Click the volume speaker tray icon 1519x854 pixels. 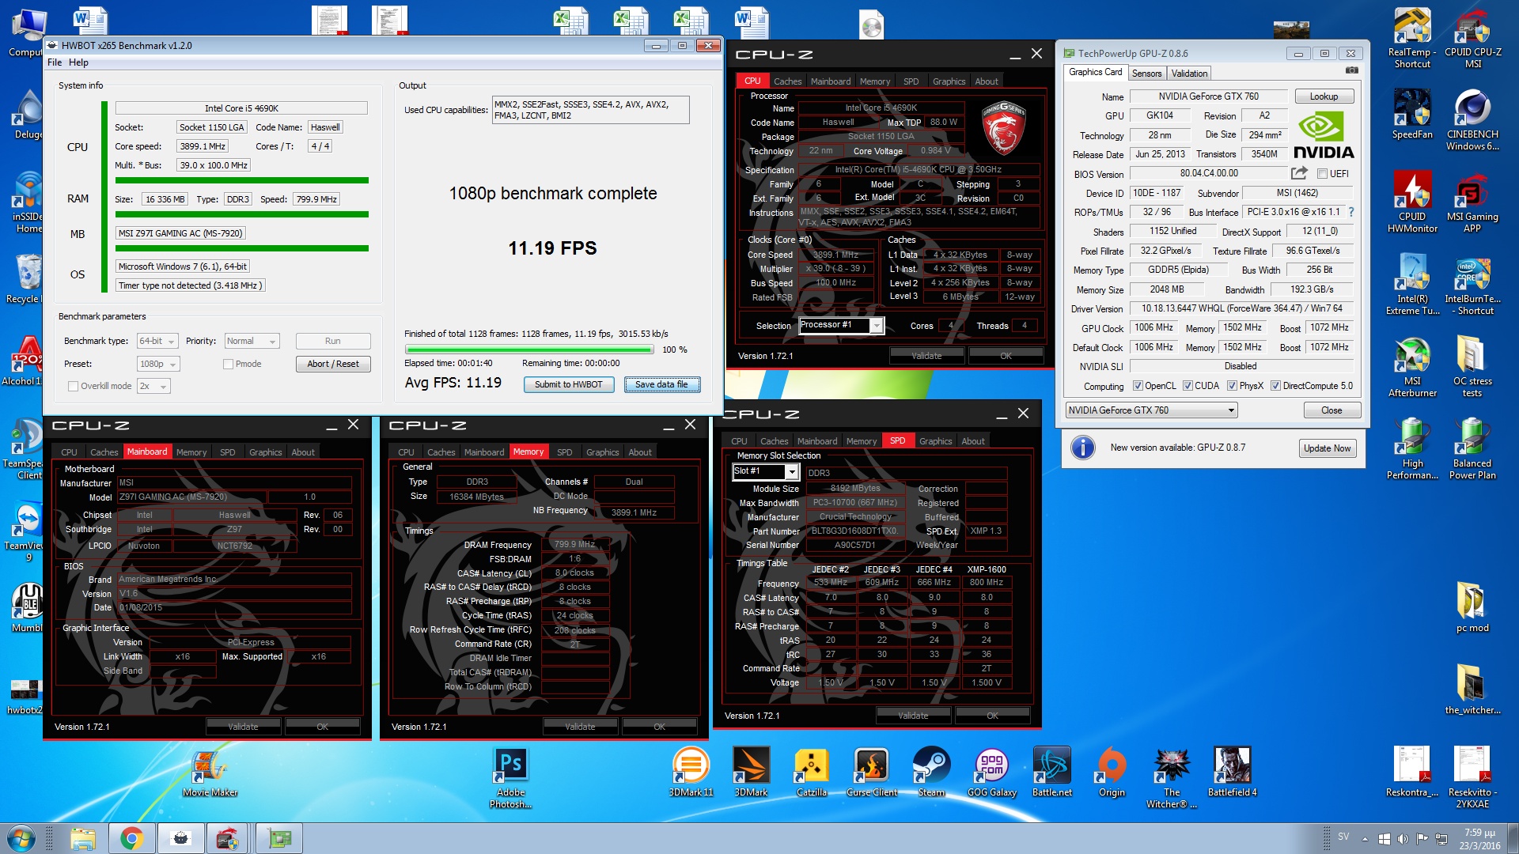1403,838
